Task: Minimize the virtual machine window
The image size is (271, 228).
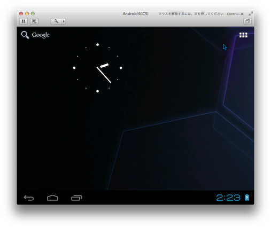Action: coord(27,13)
